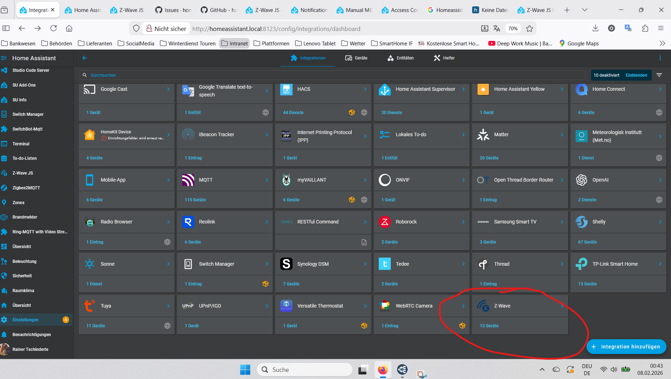The image size is (671, 379).
Task: Switch to the Geräte tab
Action: pos(356,58)
